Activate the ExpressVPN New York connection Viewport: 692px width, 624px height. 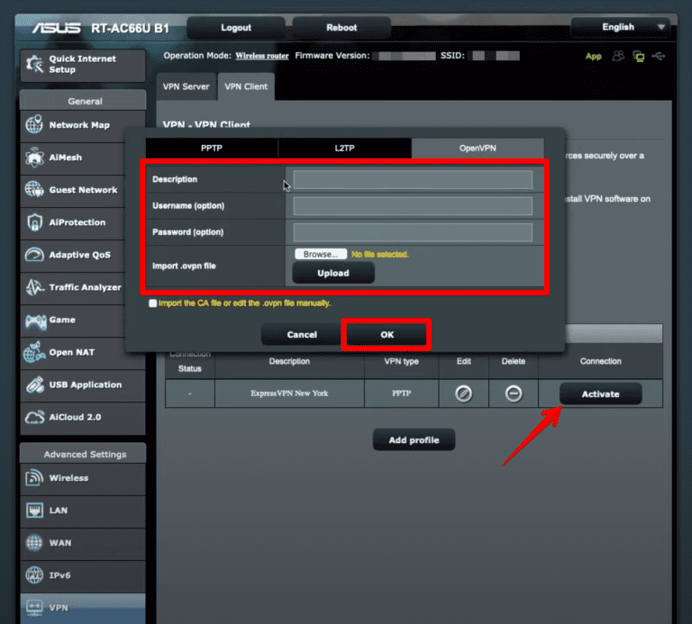pos(600,393)
